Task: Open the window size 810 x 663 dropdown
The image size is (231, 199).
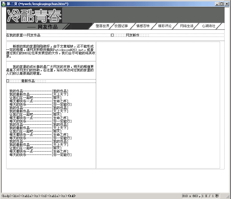Action: pyautogui.click(x=192, y=196)
